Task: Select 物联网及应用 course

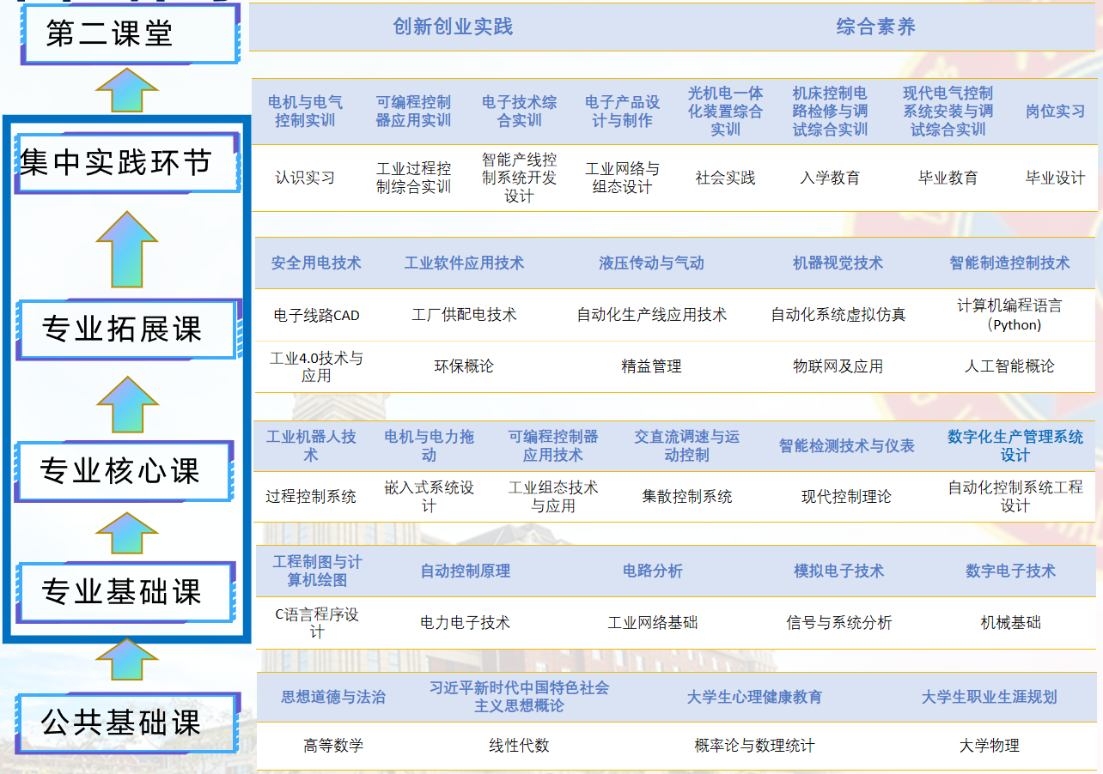Action: (x=838, y=366)
